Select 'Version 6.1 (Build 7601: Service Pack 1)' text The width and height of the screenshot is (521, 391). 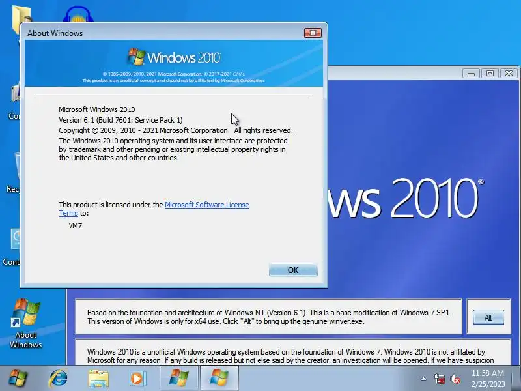pos(120,120)
